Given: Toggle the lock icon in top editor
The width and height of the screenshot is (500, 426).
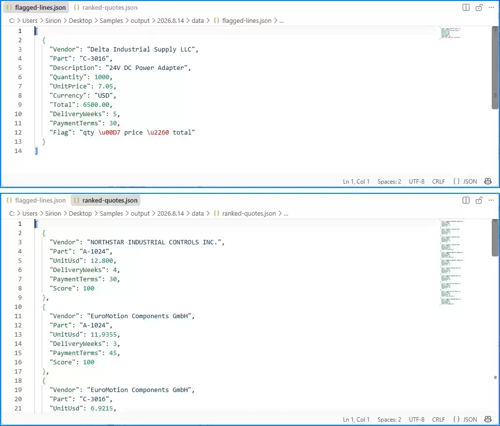Looking at the screenshot, I should pos(479,7).
